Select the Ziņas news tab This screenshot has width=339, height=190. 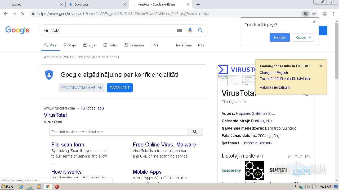[x=90, y=45]
